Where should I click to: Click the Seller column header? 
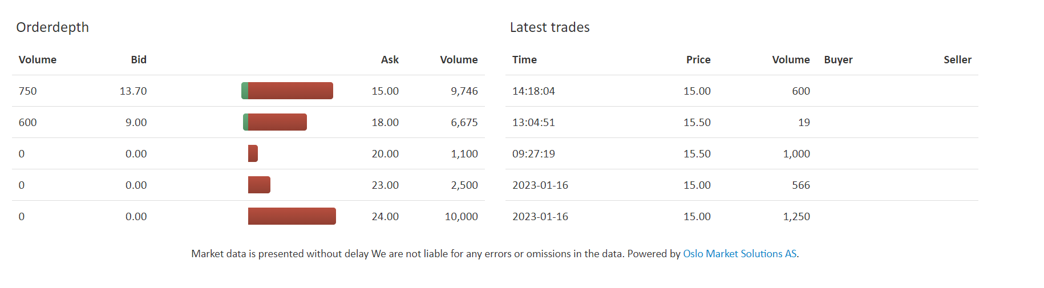[957, 60]
